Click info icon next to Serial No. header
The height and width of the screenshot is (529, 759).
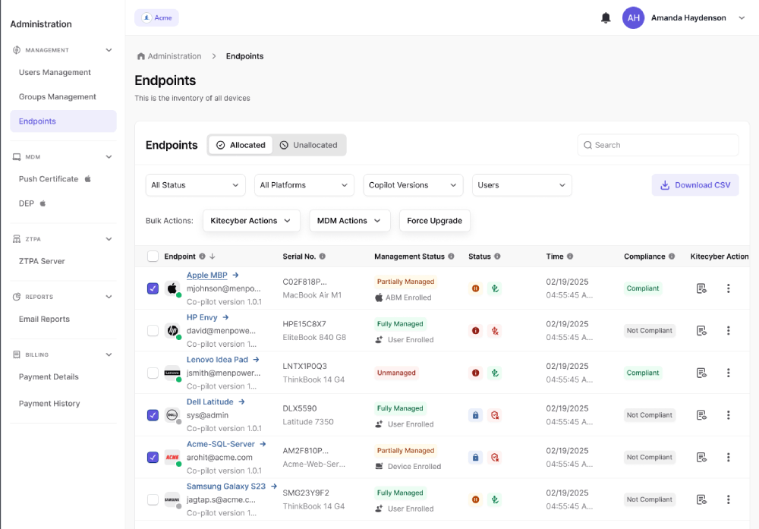(x=323, y=257)
